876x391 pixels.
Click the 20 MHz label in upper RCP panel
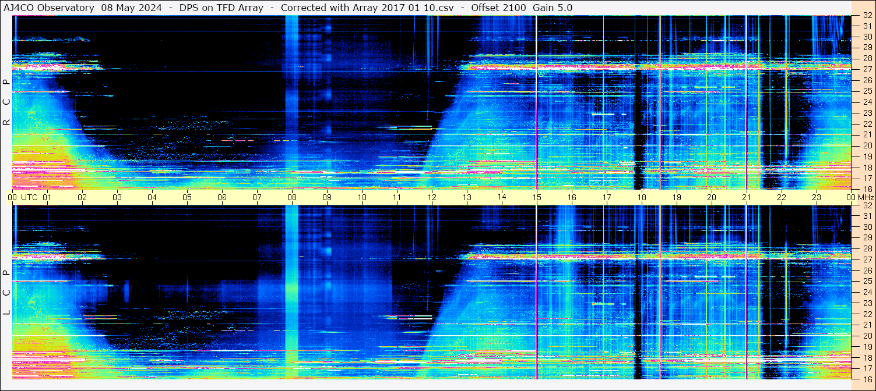tap(867, 145)
